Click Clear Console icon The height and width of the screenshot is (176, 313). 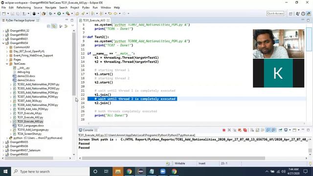pyautogui.click(x=252, y=130)
